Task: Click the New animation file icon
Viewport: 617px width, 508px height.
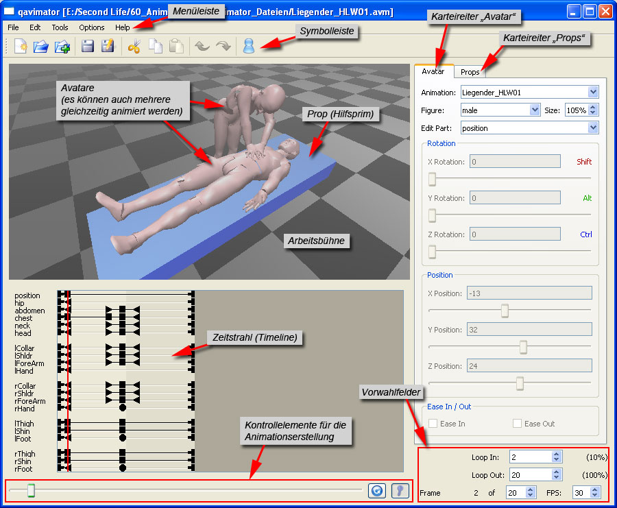Action: 21,46
